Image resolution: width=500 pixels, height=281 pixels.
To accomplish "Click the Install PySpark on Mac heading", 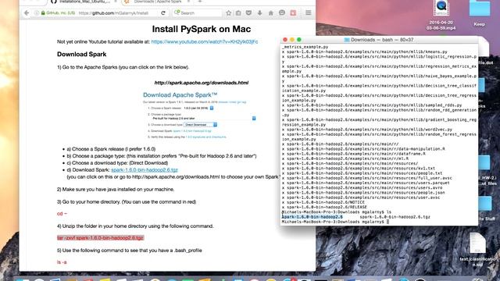I will click(x=202, y=29).
